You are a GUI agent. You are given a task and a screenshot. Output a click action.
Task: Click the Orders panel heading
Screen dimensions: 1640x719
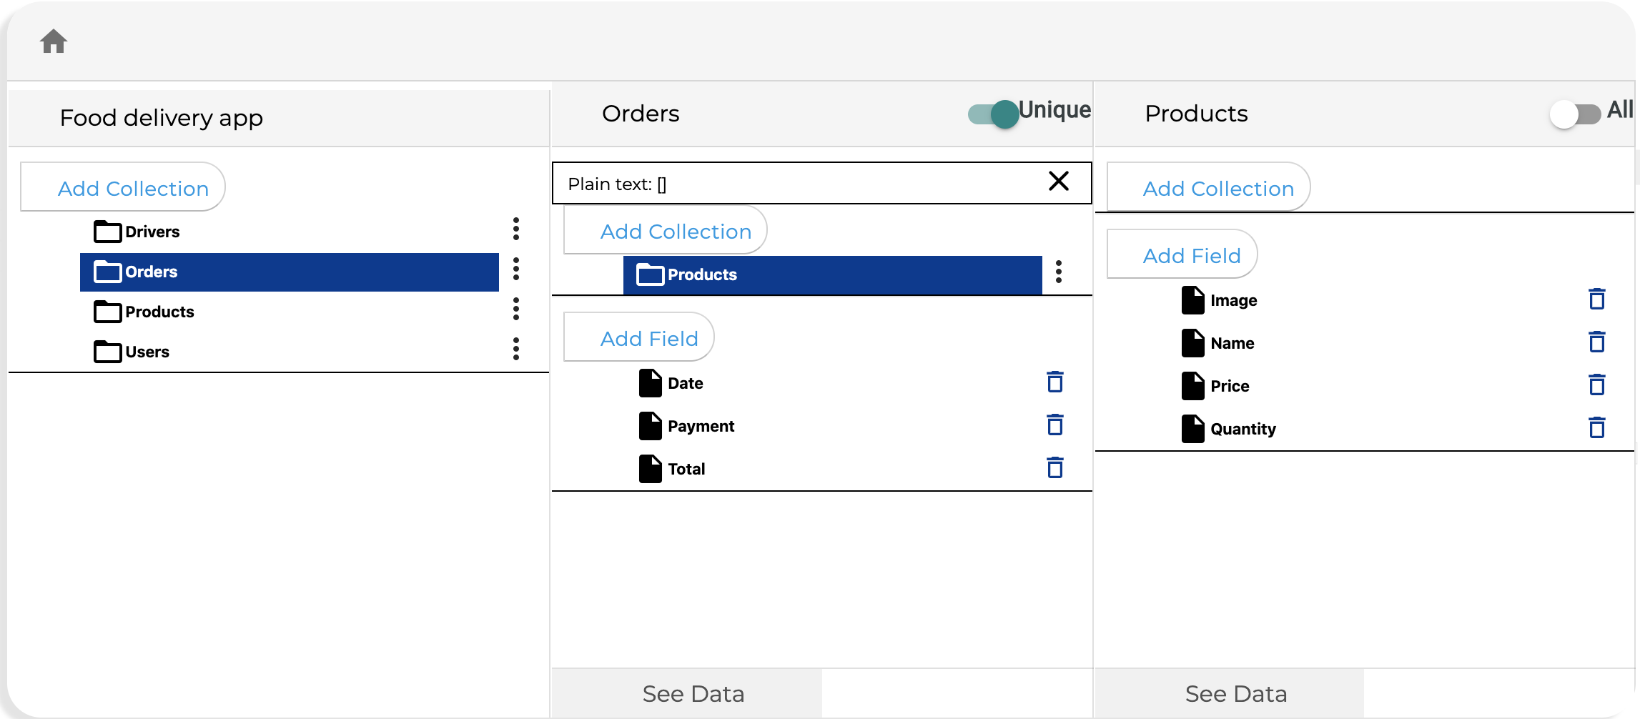641,113
